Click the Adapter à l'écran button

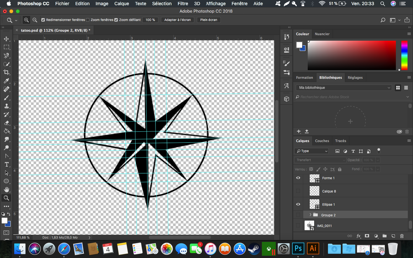click(177, 20)
